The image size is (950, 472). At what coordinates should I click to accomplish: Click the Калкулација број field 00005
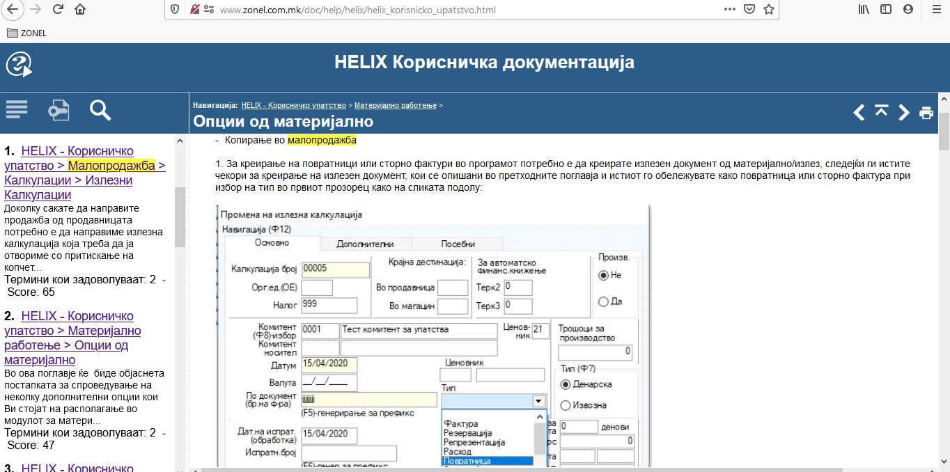tap(335, 269)
